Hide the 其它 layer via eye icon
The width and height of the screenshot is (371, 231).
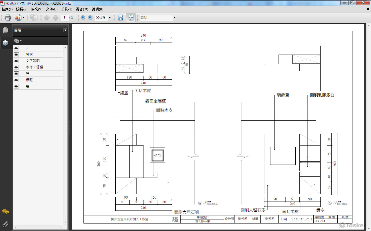(16, 55)
